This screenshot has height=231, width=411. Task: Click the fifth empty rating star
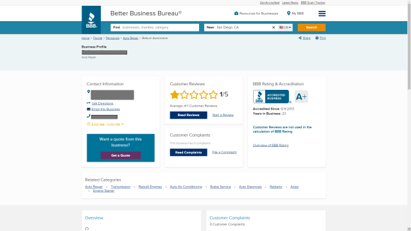(213, 94)
